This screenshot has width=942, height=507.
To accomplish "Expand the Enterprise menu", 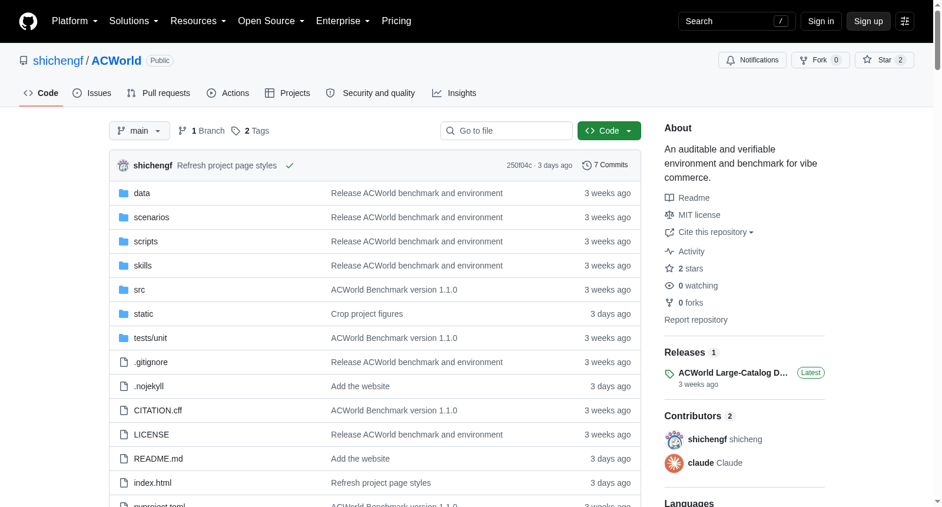I will click(343, 21).
